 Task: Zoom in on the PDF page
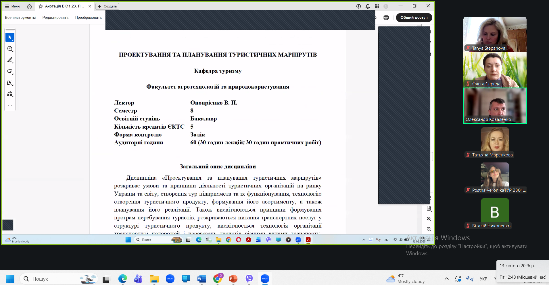[429, 219]
